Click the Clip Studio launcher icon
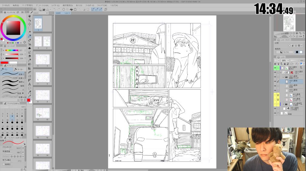This screenshot has width=306, height=171. point(35,9)
